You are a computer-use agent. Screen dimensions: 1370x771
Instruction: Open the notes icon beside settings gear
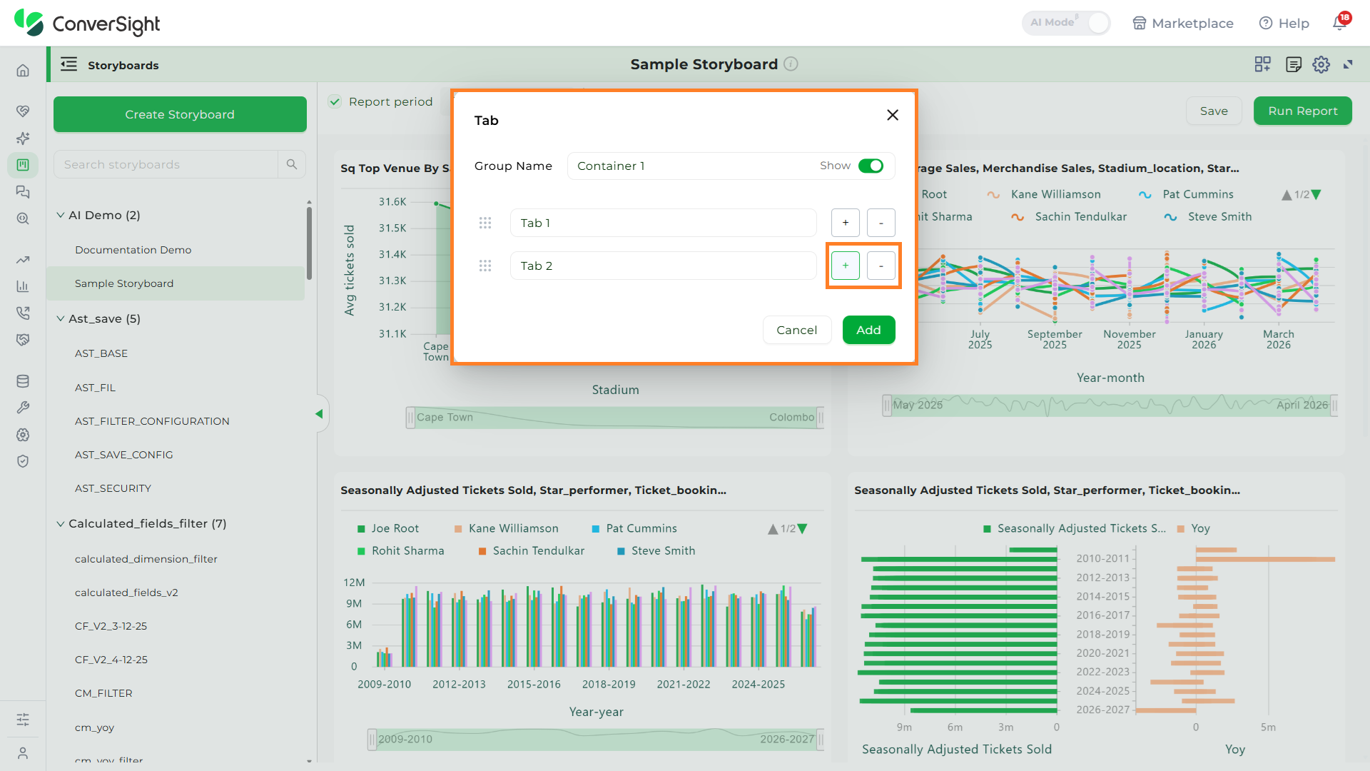[x=1293, y=64]
